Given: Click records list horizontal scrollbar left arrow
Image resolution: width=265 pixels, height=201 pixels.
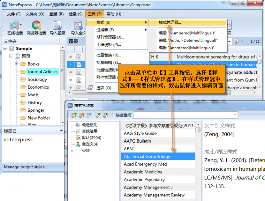Looking at the screenshot, I should 70,93.
